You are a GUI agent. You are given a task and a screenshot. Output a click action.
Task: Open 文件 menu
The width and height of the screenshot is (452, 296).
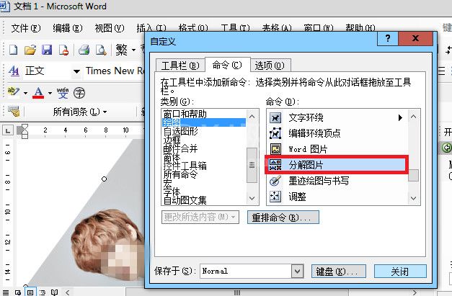[x=26, y=28]
